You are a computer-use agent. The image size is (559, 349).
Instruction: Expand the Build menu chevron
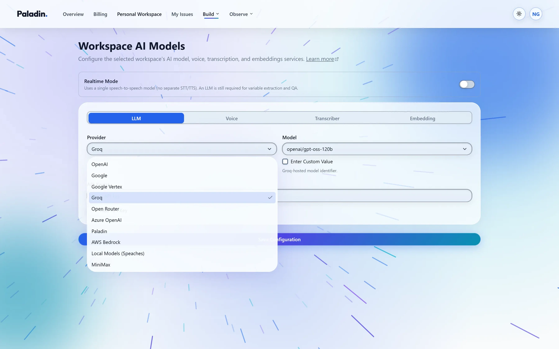coord(218,14)
